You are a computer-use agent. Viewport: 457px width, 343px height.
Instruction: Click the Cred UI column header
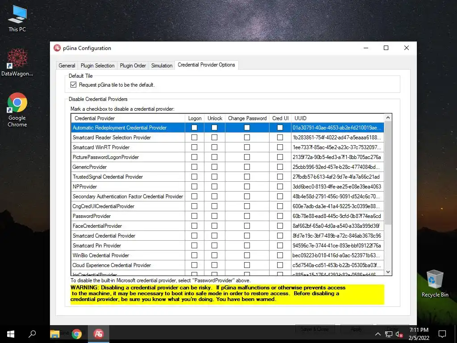[x=280, y=118]
